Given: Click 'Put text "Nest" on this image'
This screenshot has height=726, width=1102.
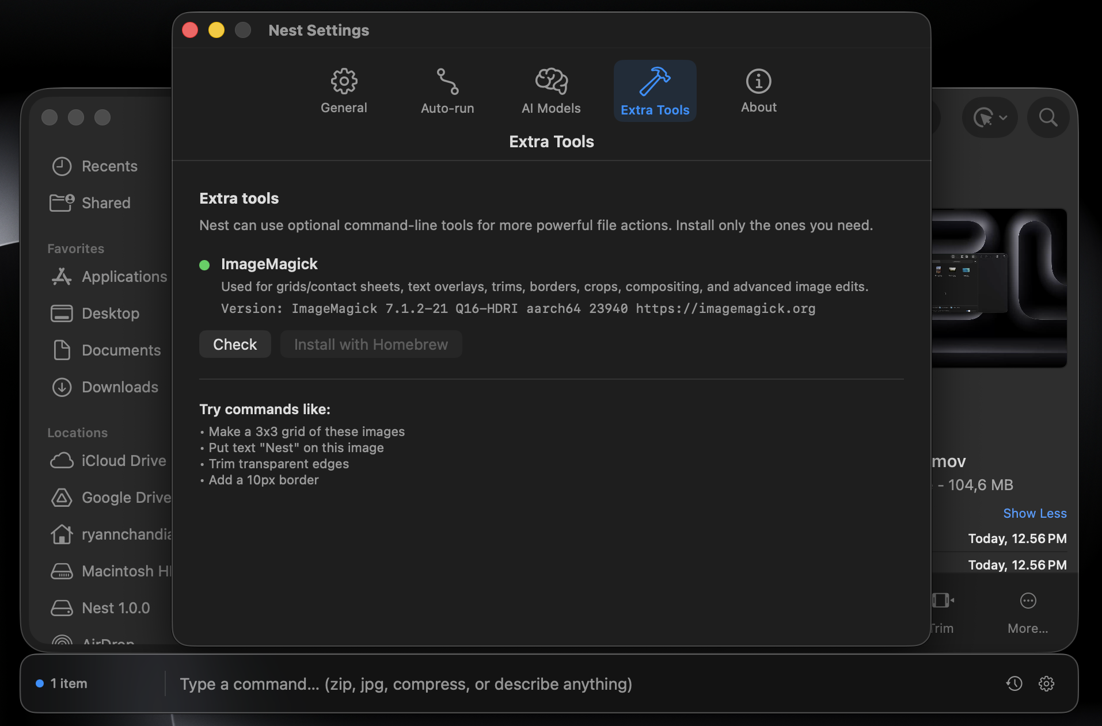Looking at the screenshot, I should [296, 448].
